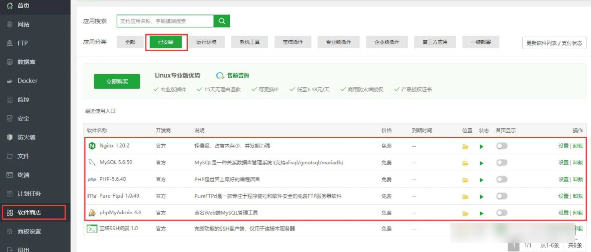This screenshot has height=252, width=591.
Task: Toggle homepage display for Nginx 1.20.2
Action: (502, 146)
